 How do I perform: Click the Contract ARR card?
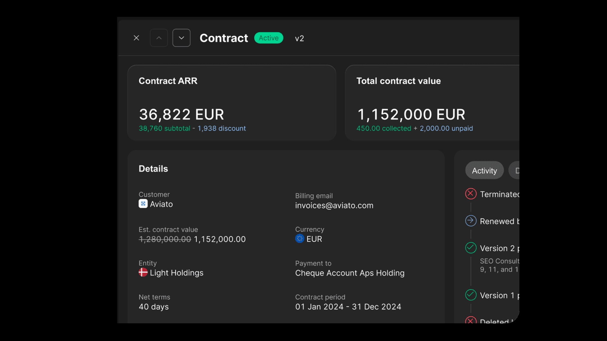click(231, 103)
